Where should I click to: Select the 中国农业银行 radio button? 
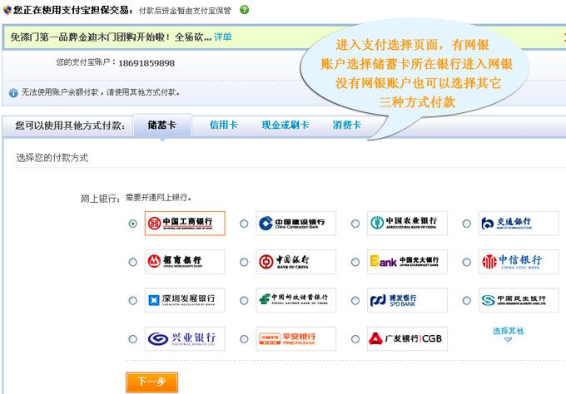tap(355, 224)
